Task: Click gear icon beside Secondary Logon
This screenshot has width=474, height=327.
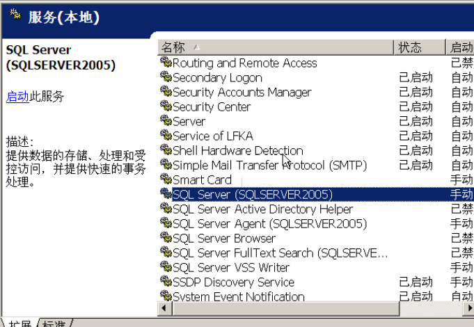Action: coord(166,77)
